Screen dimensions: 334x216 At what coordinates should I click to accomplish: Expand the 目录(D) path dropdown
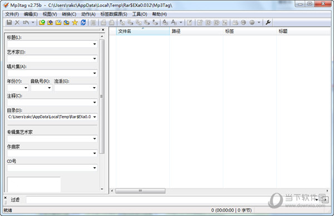[x=95, y=117]
